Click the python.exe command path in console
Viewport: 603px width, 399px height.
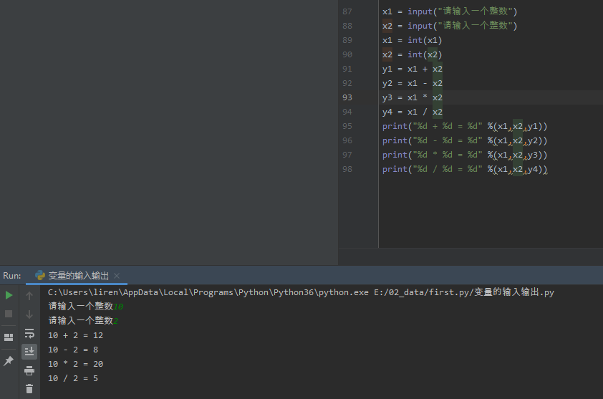pos(208,292)
